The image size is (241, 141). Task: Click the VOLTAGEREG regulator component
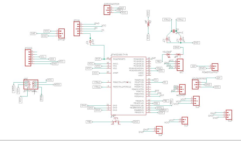195,84
